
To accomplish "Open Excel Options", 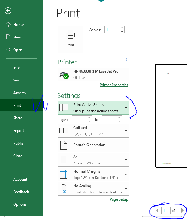I will (x=22, y=204).
